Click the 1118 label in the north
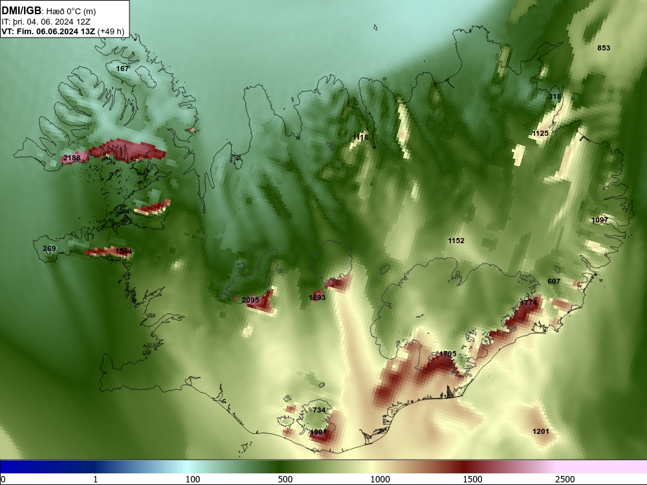Viewport: 647px width, 485px height. click(360, 137)
